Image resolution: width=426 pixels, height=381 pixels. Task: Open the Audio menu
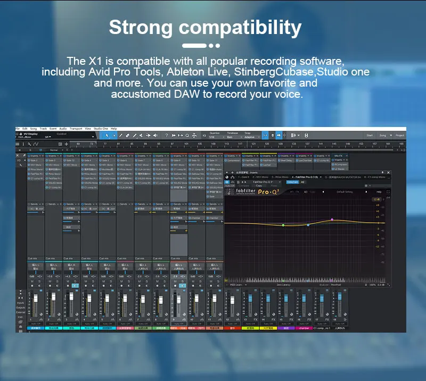tap(63, 129)
